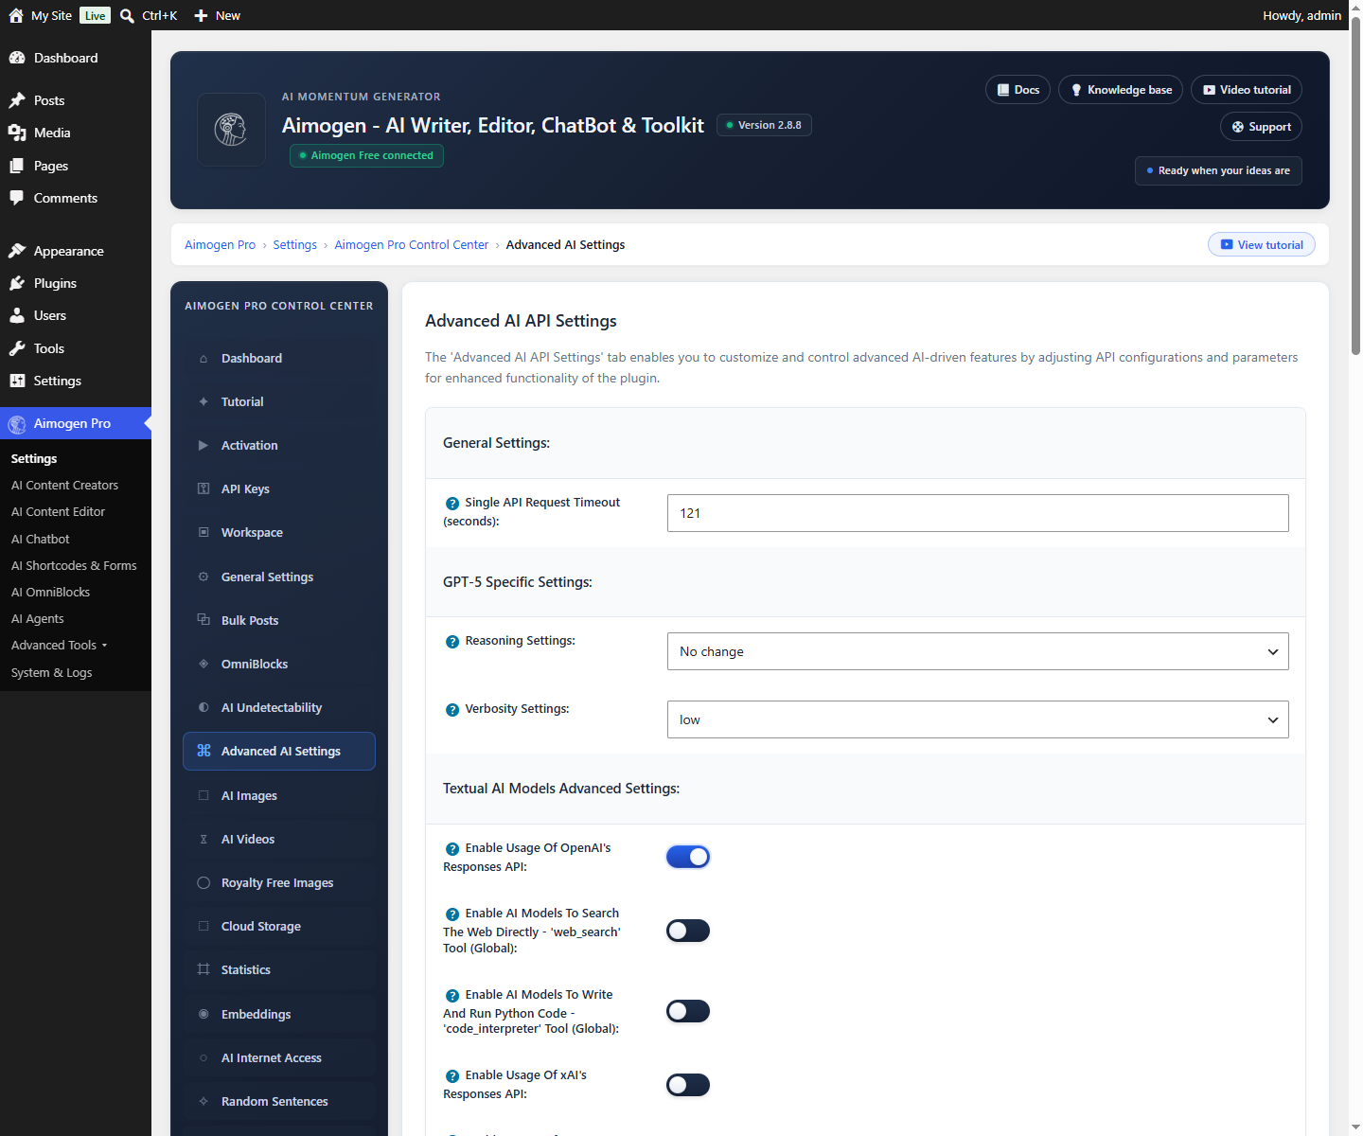Click the Aimogen Pro breadcrumb link
This screenshot has height=1136, width=1363.
click(x=220, y=245)
